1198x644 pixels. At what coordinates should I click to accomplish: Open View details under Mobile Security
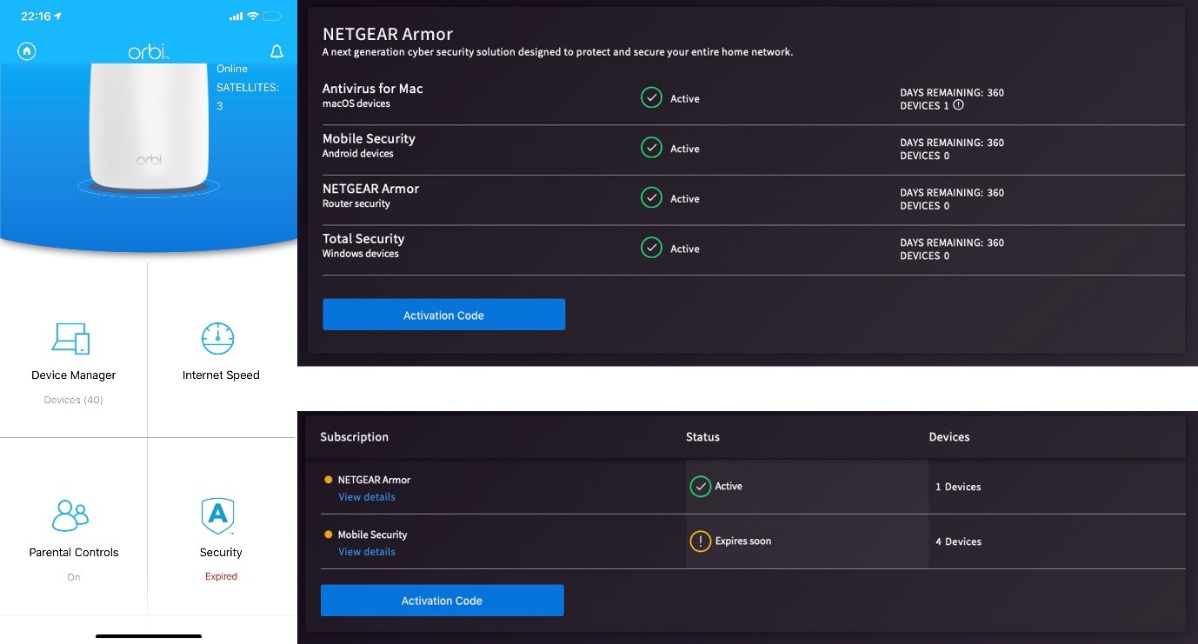(367, 552)
